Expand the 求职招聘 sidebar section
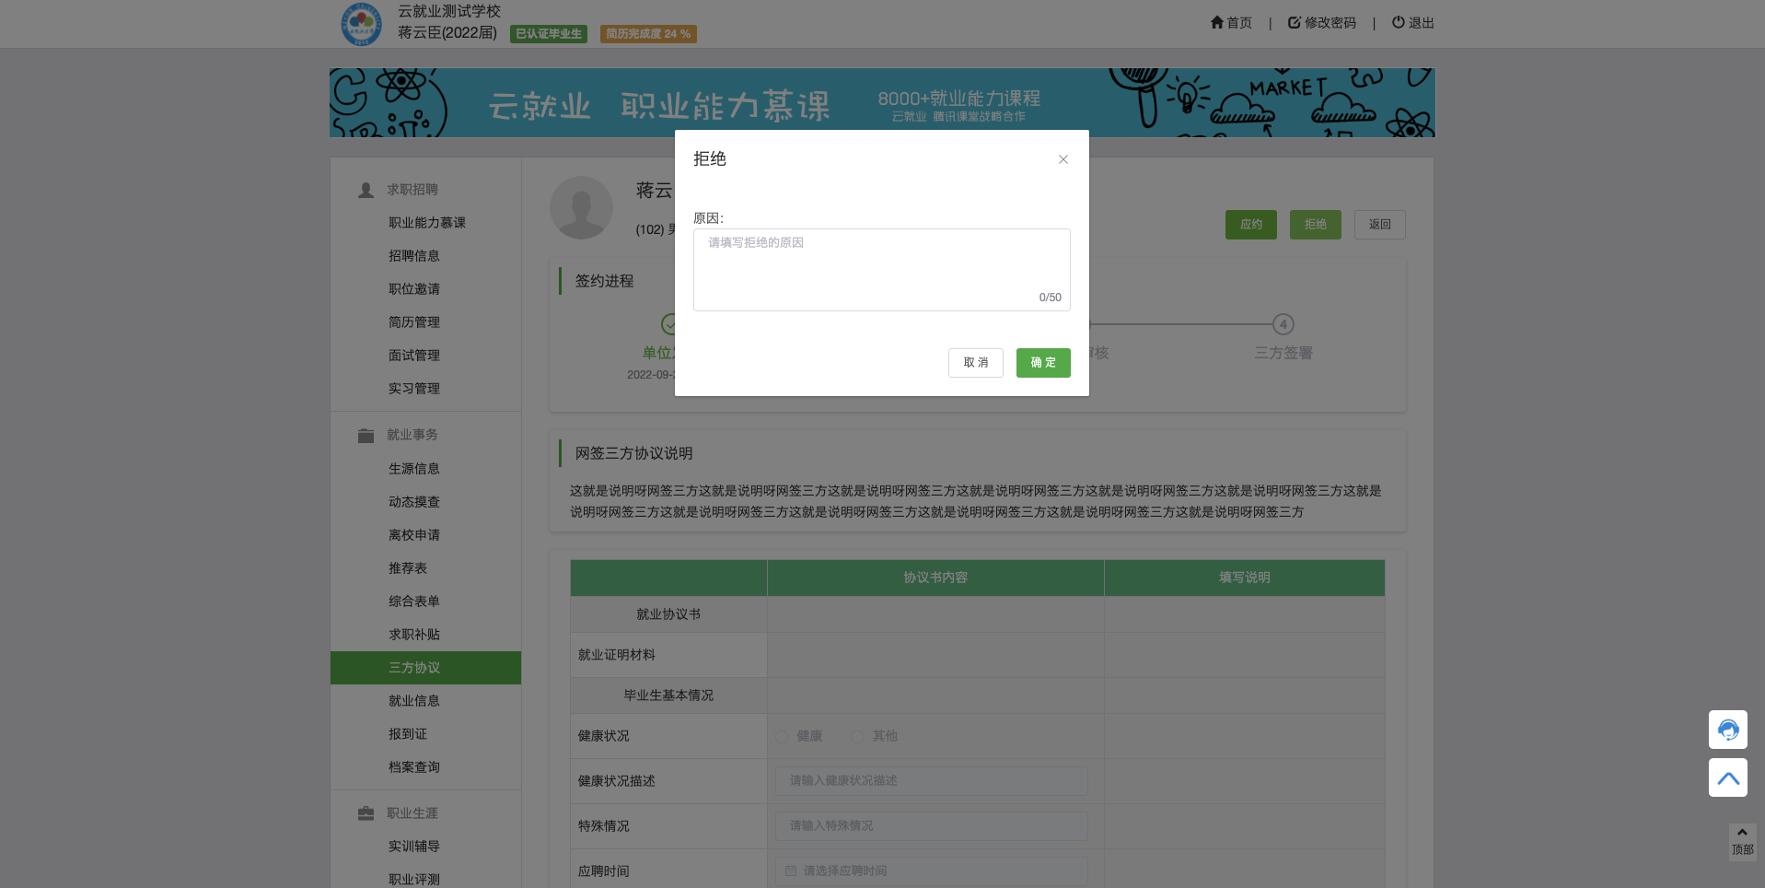This screenshot has height=888, width=1765. 412,190
